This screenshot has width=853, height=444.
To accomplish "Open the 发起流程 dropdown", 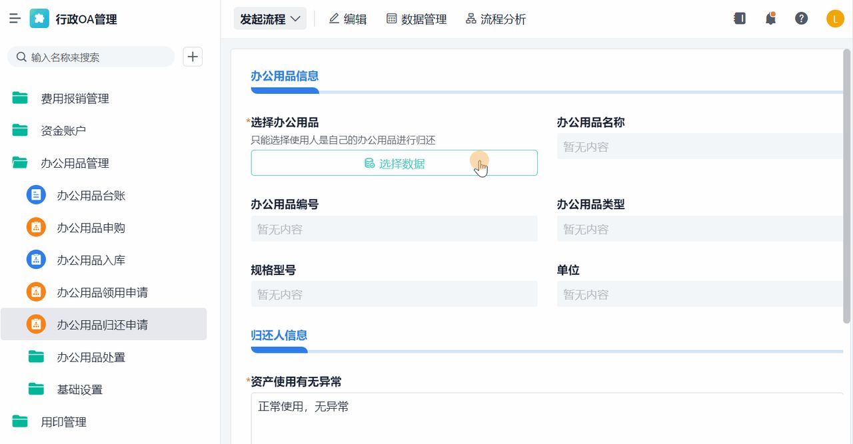I will pos(269,18).
